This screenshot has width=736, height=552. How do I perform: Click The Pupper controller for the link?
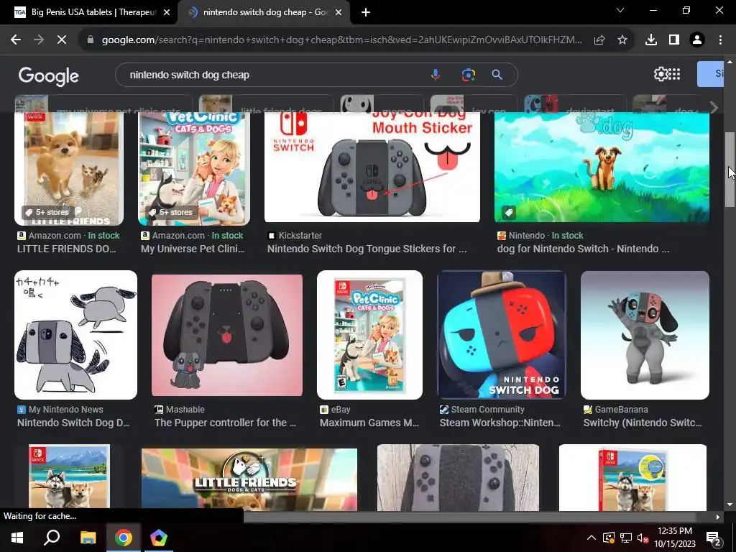(225, 423)
